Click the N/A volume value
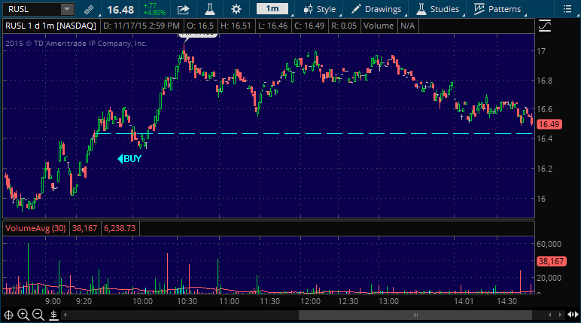This screenshot has height=323, width=581. tap(408, 26)
